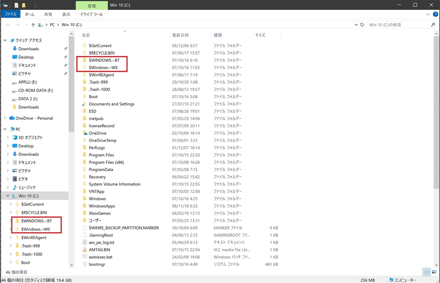
Task: Select the bootmgr file
Action: pos(97,264)
